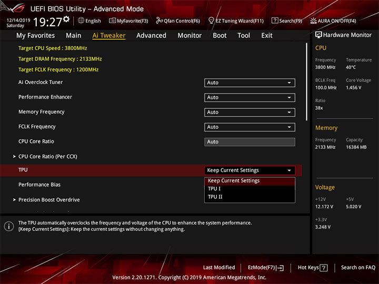Click Last Modified button
Image resolution: width=379 pixels, height=284 pixels.
tap(219, 268)
